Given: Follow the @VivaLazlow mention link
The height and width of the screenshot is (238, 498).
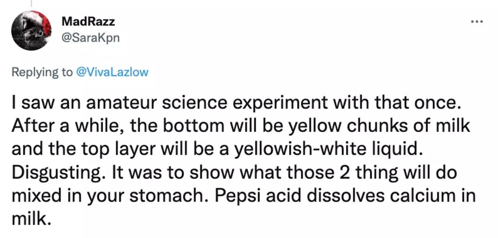Looking at the screenshot, I should click(112, 72).
